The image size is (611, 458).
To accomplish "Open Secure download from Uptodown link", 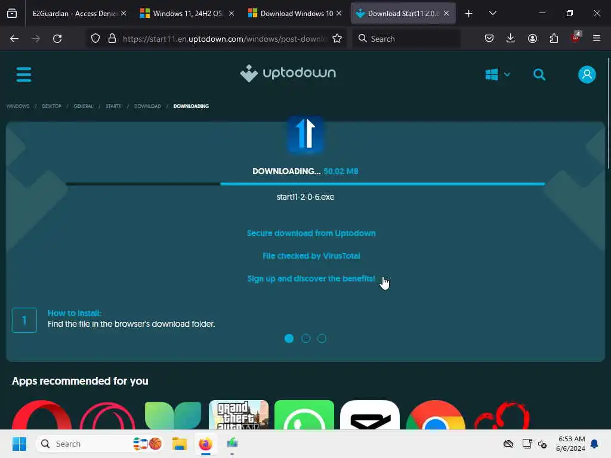I will [x=311, y=233].
